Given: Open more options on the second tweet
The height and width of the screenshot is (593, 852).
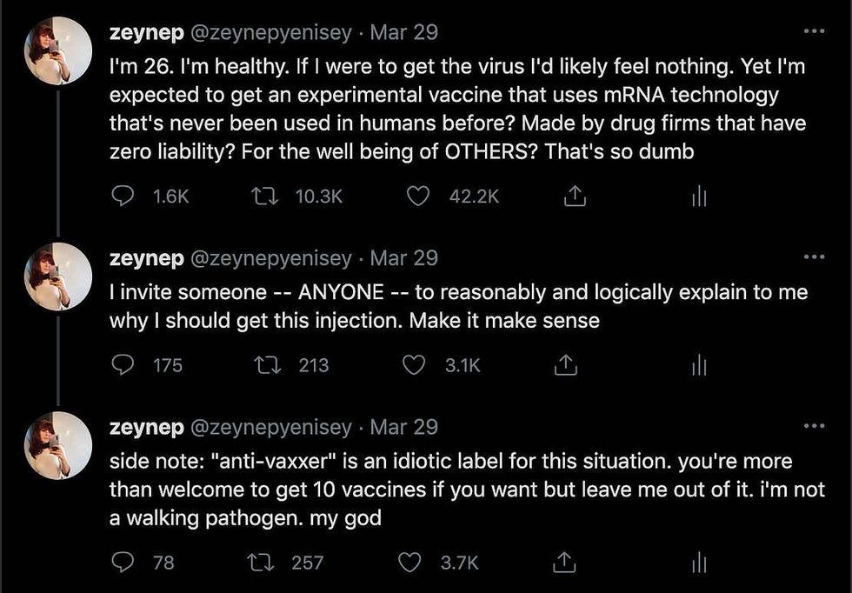Looking at the screenshot, I should pyautogui.click(x=815, y=257).
